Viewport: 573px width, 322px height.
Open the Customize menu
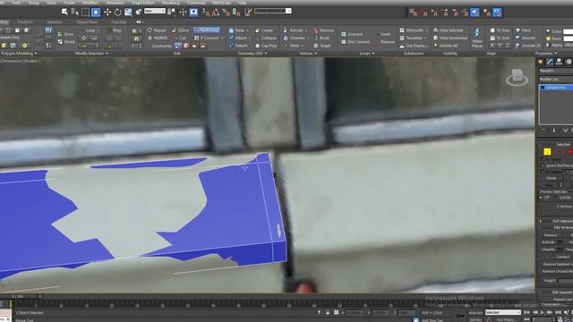196,3
